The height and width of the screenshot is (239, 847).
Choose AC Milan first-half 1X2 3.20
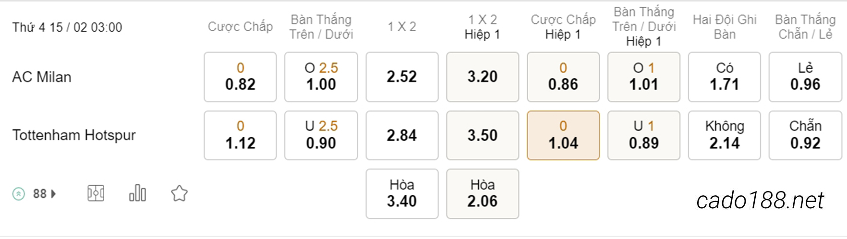coord(483,77)
